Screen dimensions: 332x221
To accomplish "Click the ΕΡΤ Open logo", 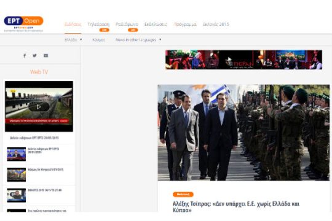I will pos(23,21).
